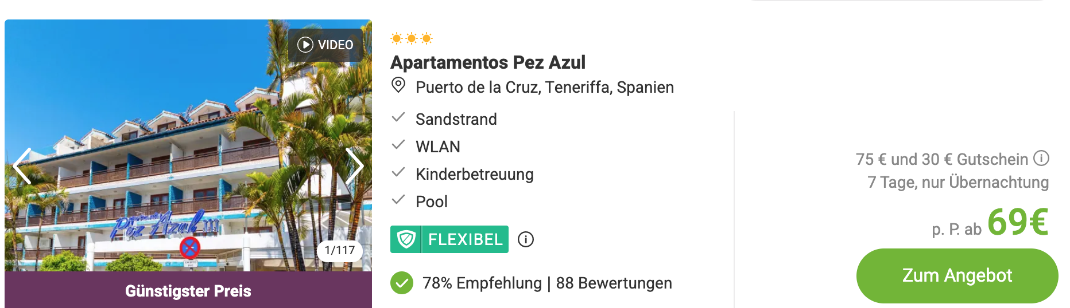Click the green recommendation checkmark icon
1070x308 pixels.
coord(402,283)
